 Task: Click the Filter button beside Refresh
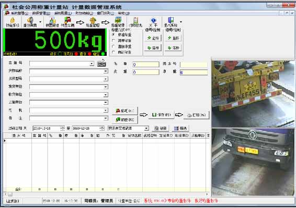coord(180,128)
